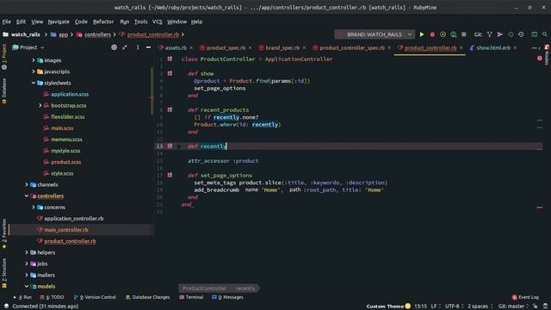This screenshot has width=551, height=310.
Task: Locate opened file in Project tree
Action: click(115, 47)
